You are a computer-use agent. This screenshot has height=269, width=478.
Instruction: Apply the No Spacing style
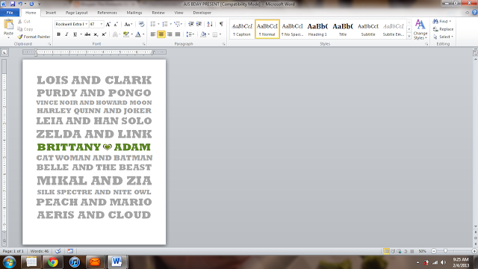click(292, 29)
